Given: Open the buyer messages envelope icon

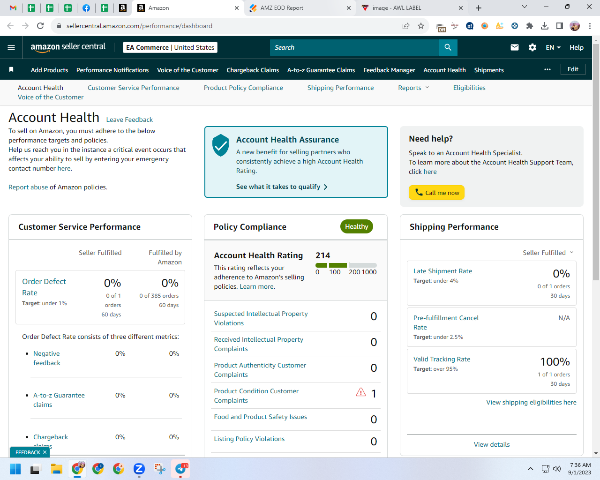Looking at the screenshot, I should (515, 47).
